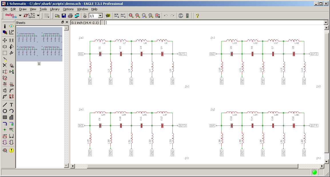Screen dimensions: 330x177
Task: Select the Delete X tool
Action: pos(5,65)
